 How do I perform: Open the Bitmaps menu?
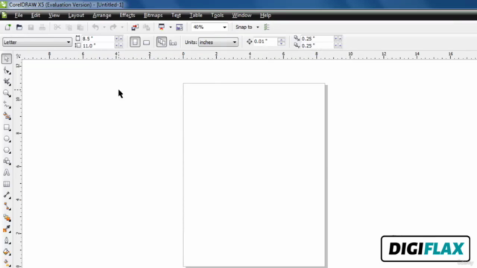tap(153, 15)
